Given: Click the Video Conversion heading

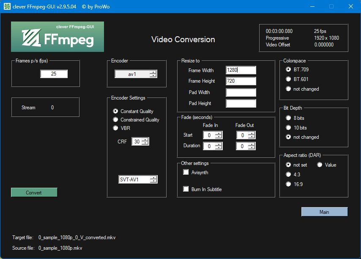Looking at the screenshot, I should coord(183,39).
